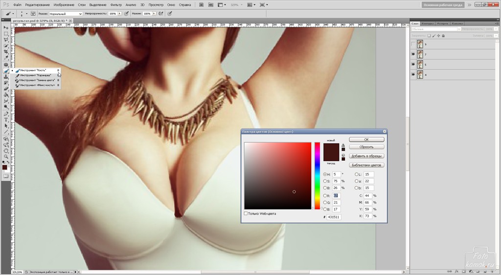Screen dimensions: 501x275
Task: Click the foreground color swatch in toolbox
Action: click(4, 167)
